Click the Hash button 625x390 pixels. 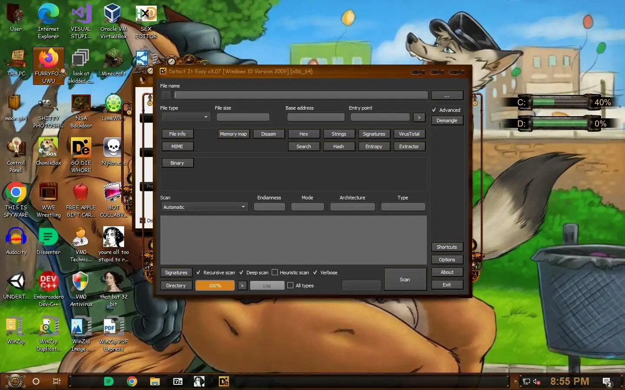(339, 146)
